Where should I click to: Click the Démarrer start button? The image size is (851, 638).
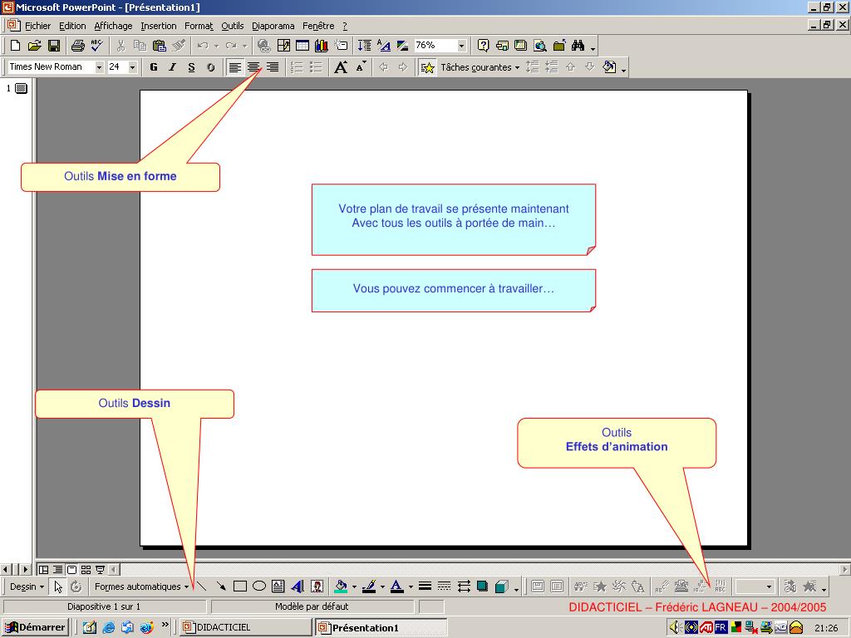click(35, 627)
